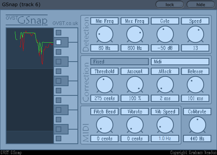The height and width of the screenshot is (155, 217).
Task: Click the 80 Hz value field
Action: pyautogui.click(x=104, y=48)
